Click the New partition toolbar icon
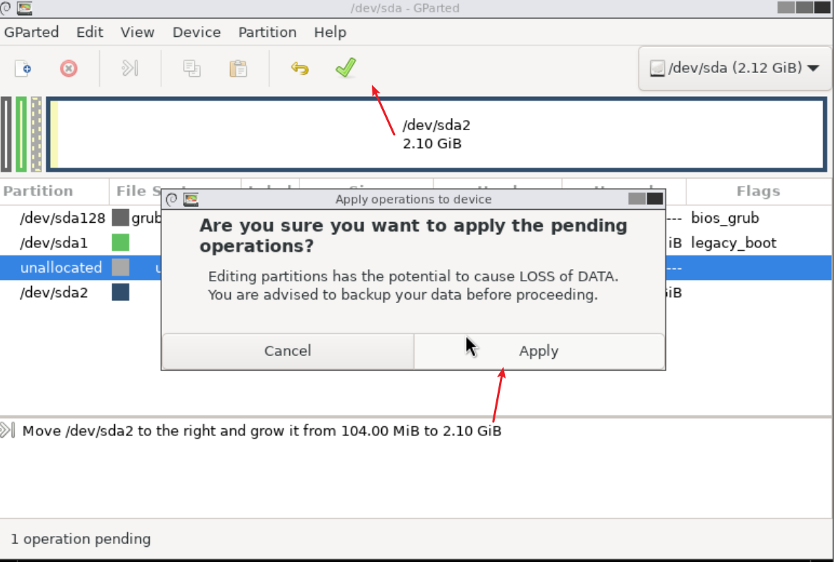 point(24,69)
